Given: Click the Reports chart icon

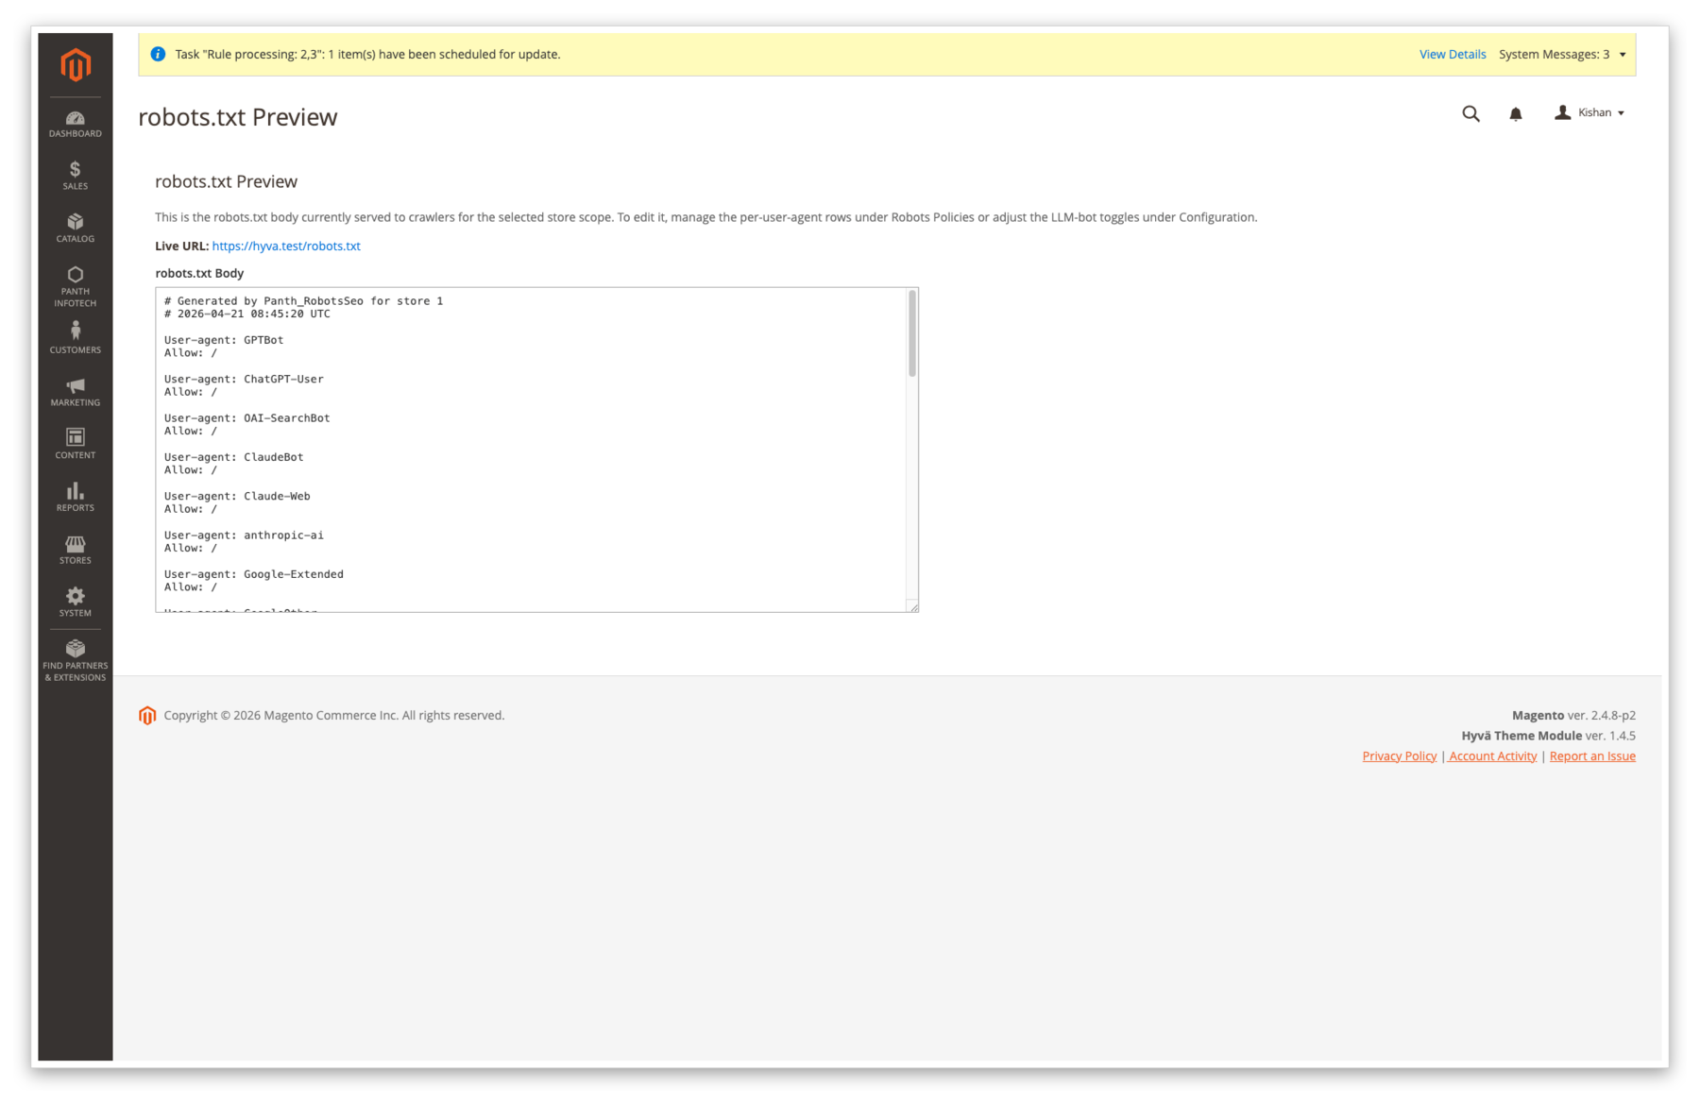Looking at the screenshot, I should pos(75,495).
